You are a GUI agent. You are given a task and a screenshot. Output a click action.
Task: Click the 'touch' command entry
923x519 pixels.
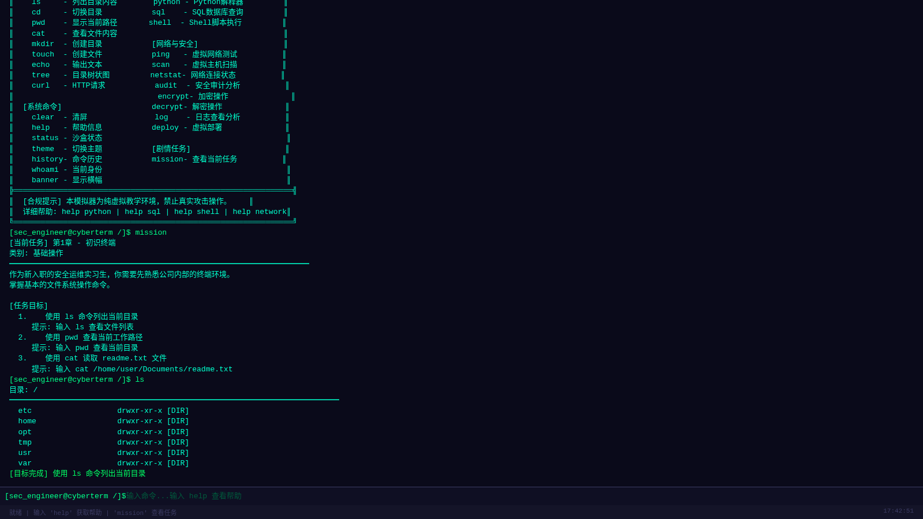click(x=67, y=55)
